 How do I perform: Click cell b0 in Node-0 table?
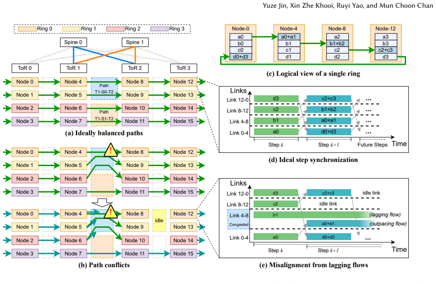coord(240,44)
